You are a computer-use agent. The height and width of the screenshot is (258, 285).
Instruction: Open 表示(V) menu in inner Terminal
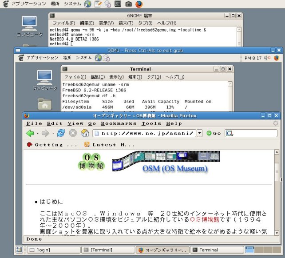pyautogui.click(x=116, y=77)
